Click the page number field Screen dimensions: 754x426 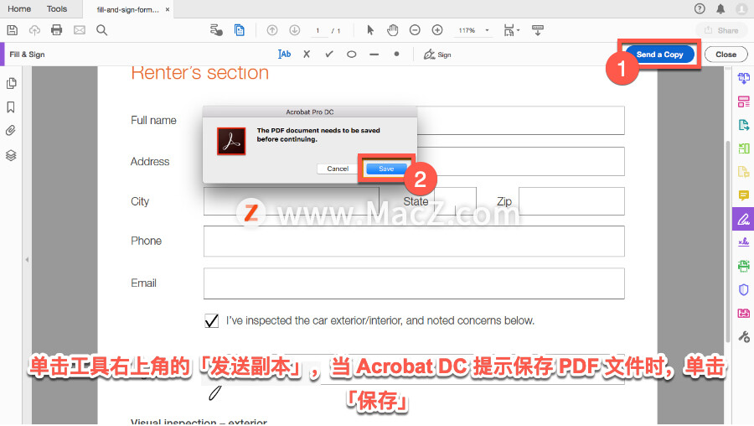[318, 30]
